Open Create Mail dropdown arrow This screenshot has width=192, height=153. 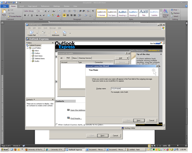point(37,33)
